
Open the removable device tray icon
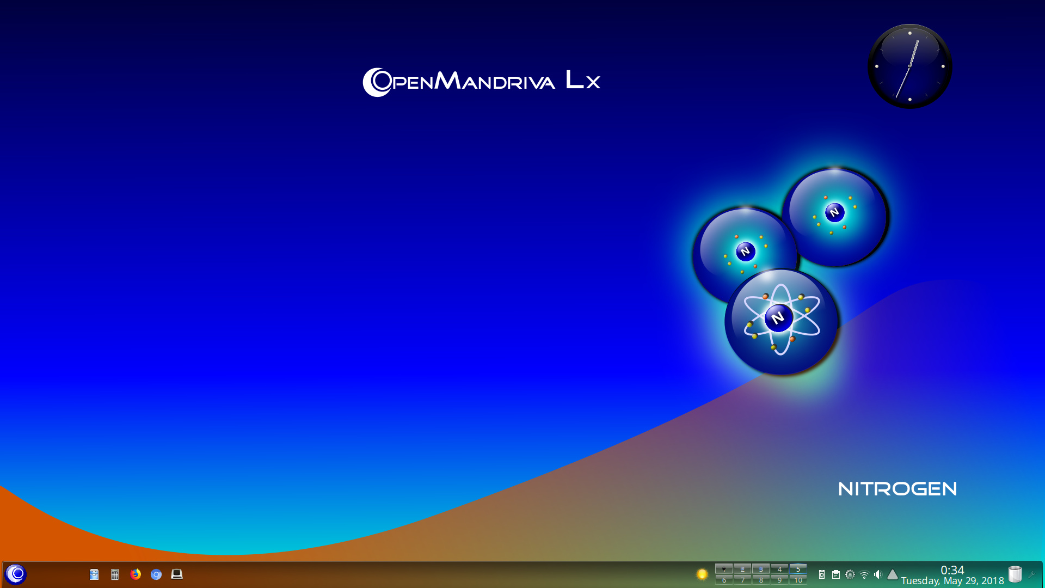(x=822, y=574)
